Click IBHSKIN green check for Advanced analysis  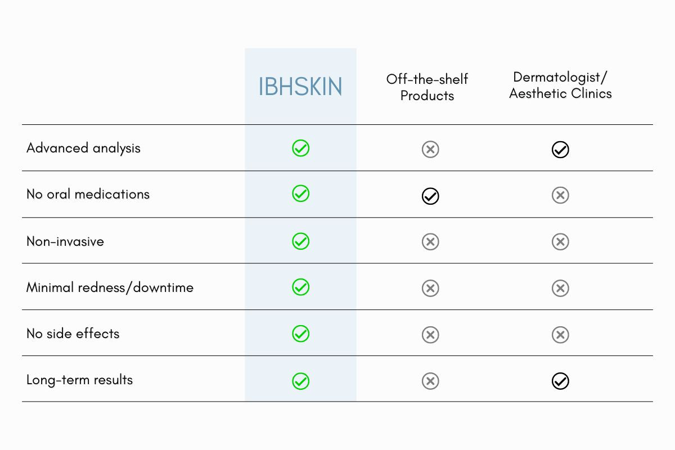pyautogui.click(x=301, y=148)
